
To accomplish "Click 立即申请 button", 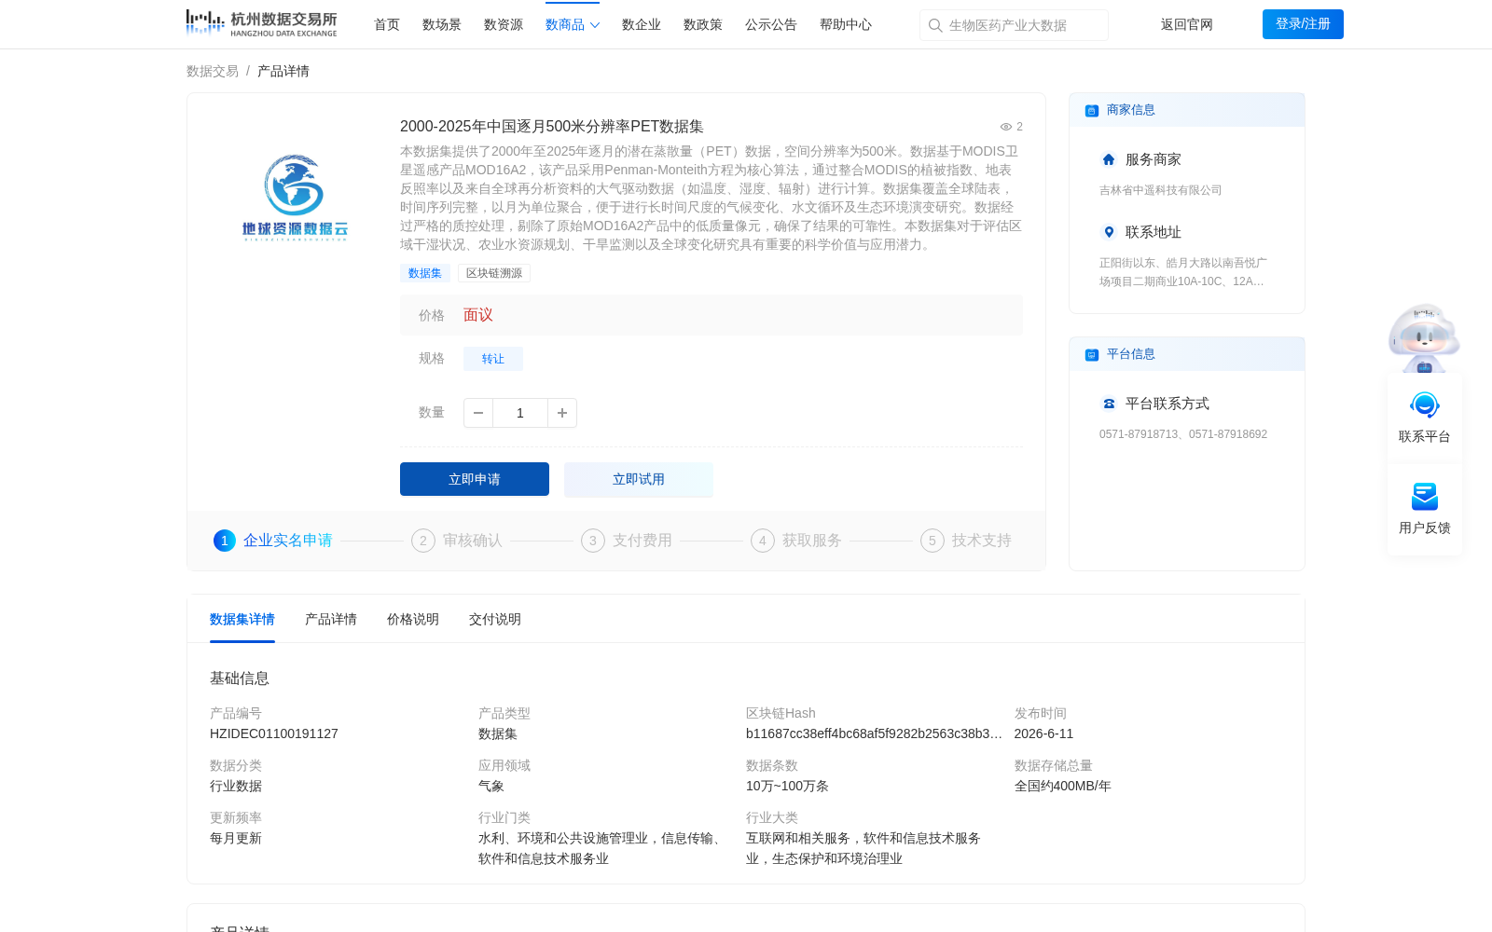I will (475, 479).
